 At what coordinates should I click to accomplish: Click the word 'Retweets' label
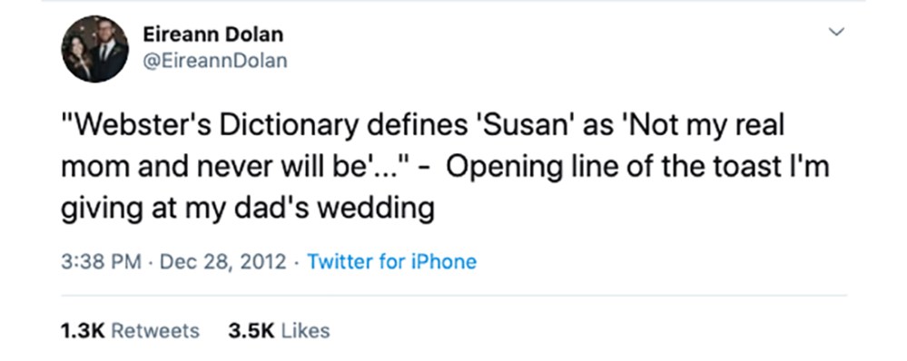[155, 331]
